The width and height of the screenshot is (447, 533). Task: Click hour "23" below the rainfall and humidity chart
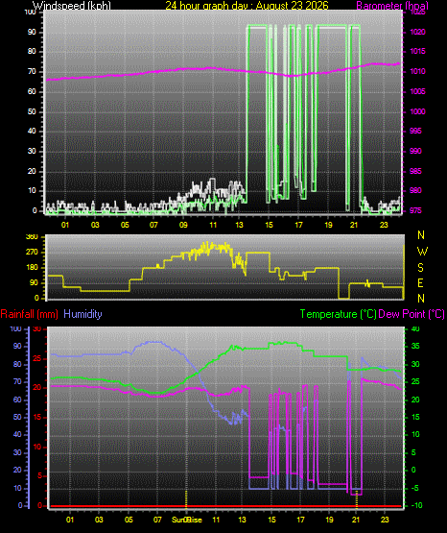point(385,520)
